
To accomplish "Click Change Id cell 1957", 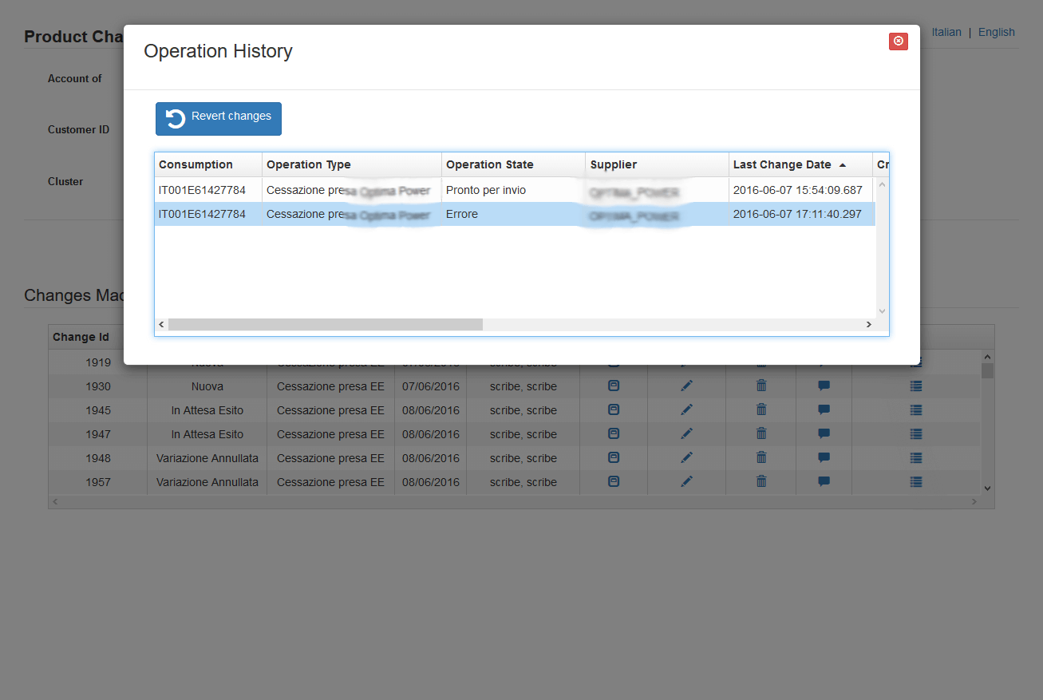I will (98, 482).
